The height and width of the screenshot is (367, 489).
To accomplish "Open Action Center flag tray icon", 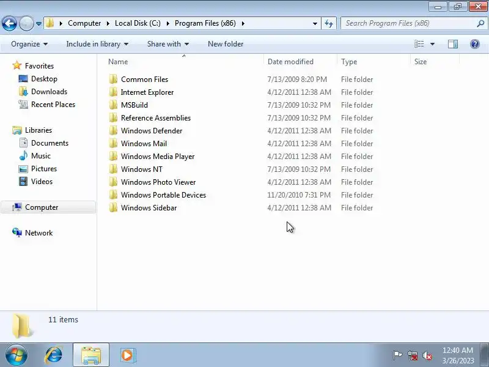I will (397, 355).
